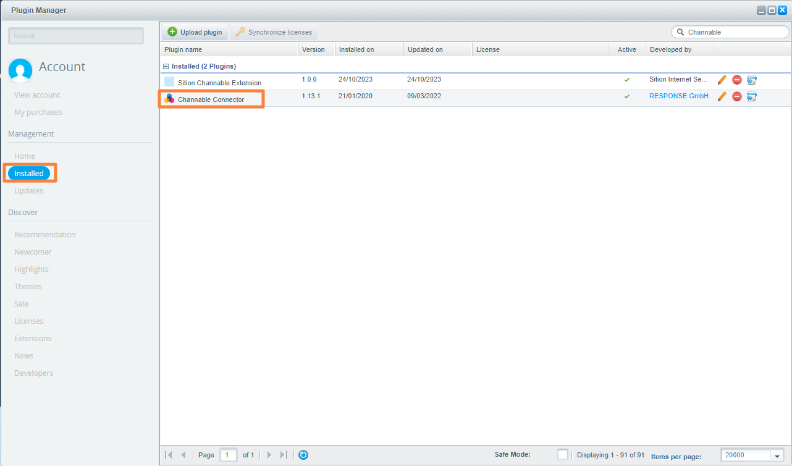Click pencil edit icon for Channable Connector

722,96
